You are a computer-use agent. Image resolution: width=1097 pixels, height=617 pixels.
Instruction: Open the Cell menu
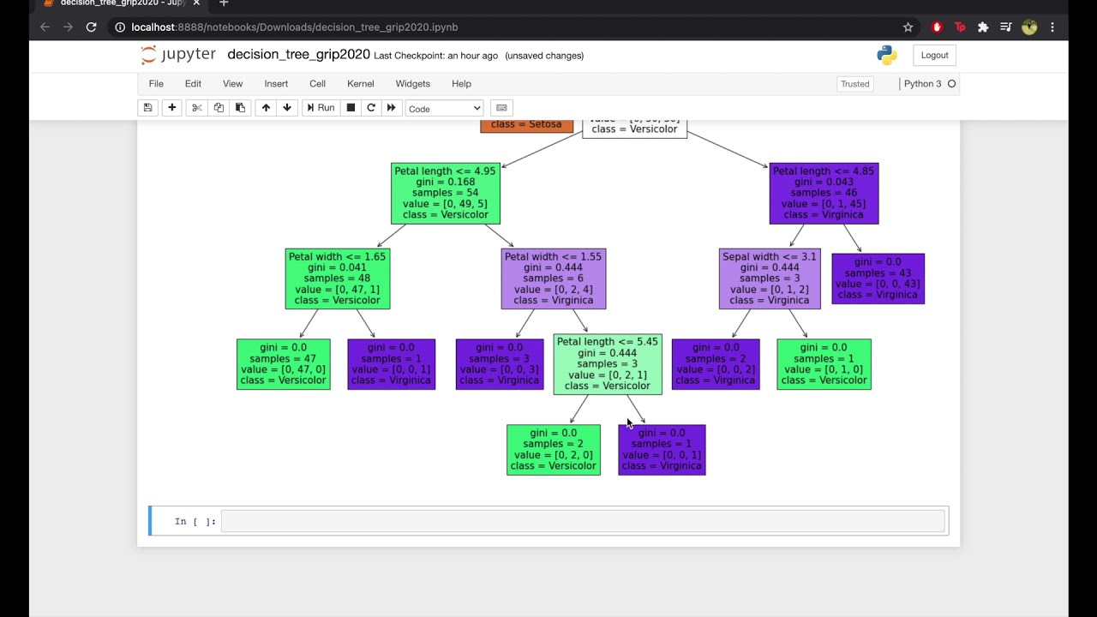coord(317,84)
